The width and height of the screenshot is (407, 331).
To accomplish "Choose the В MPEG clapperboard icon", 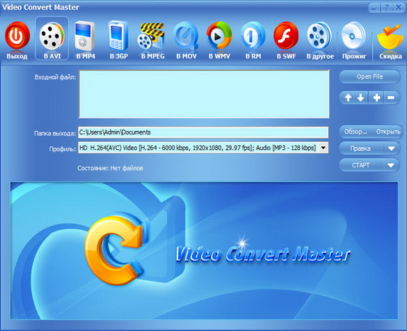I will [152, 36].
